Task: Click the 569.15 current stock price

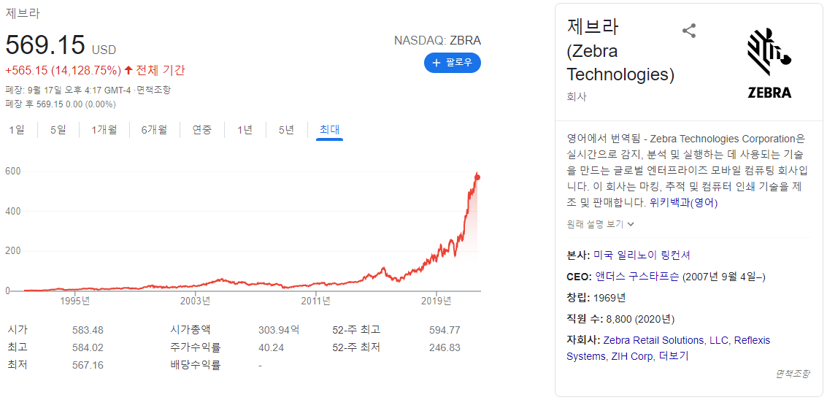Action: 45,45
